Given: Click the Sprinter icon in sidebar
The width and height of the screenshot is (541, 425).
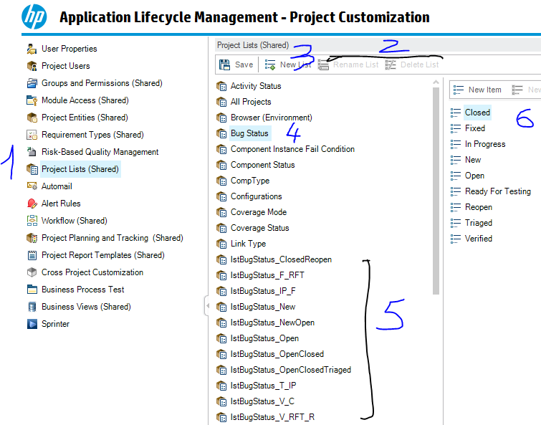Looking at the screenshot, I should (32, 324).
